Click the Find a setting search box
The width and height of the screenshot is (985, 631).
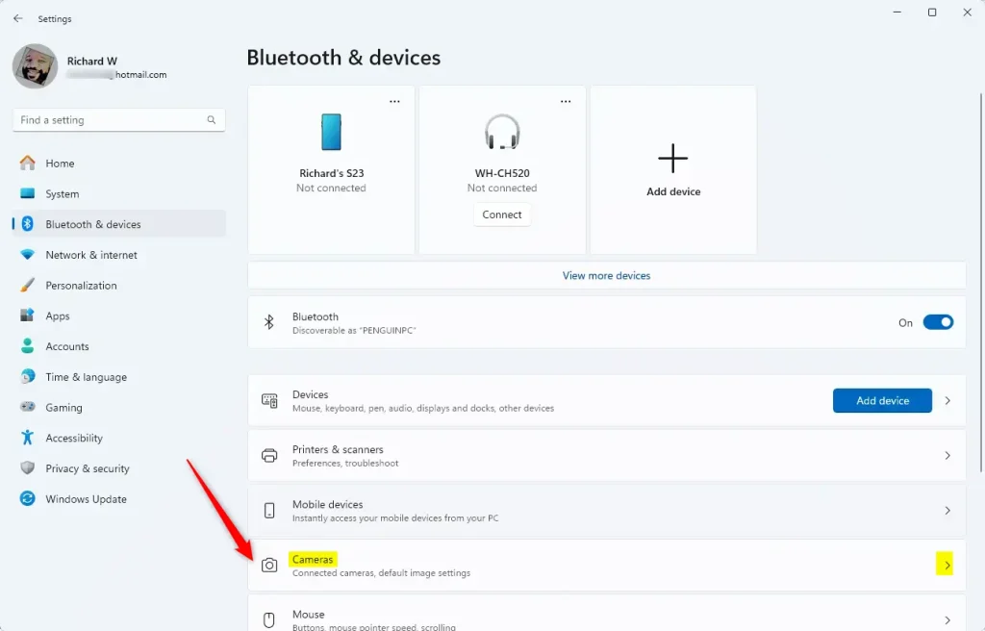pos(111,120)
